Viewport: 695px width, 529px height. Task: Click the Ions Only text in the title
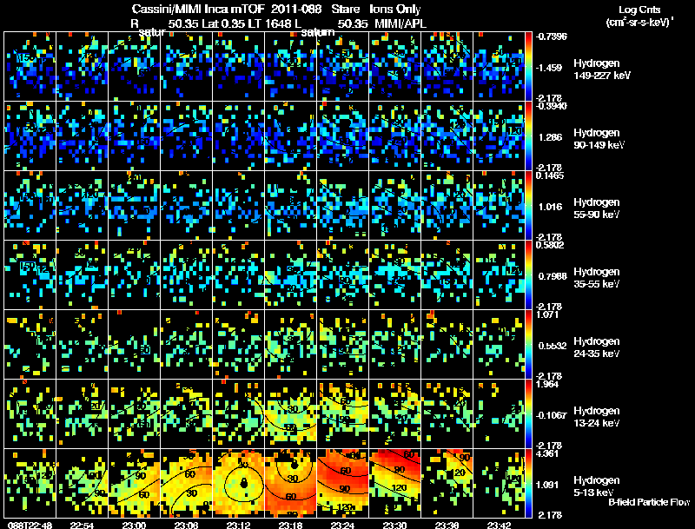395,10
